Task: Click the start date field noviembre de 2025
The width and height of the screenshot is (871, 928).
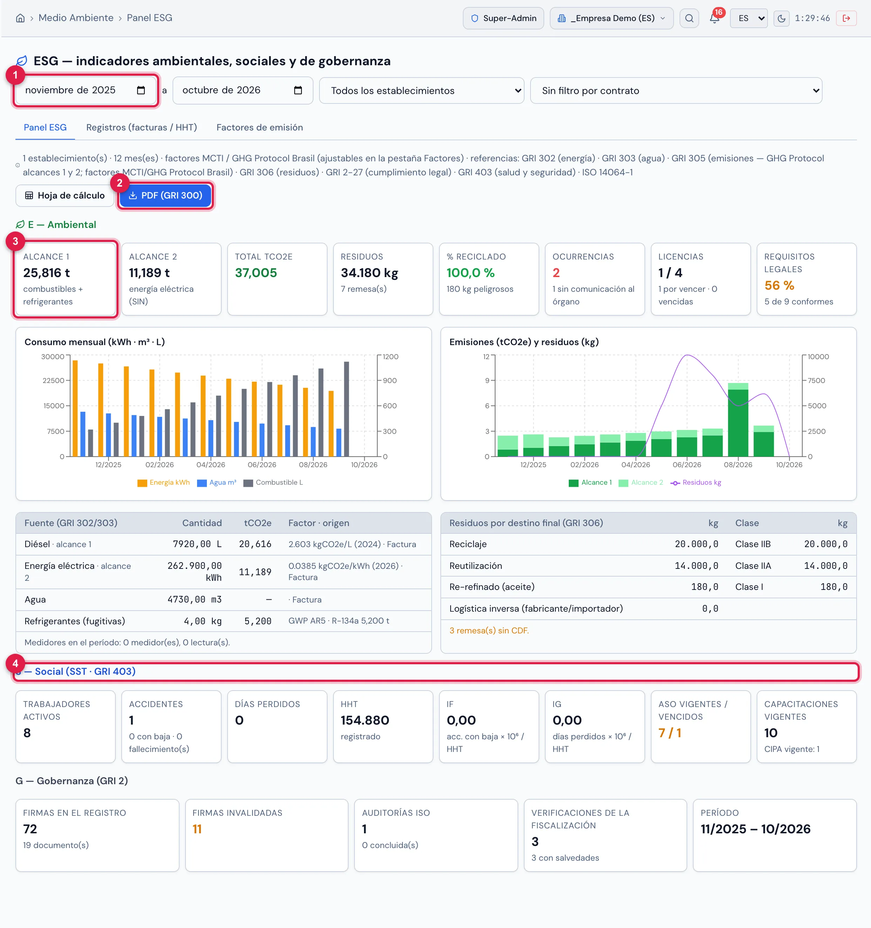Action: pyautogui.click(x=86, y=90)
